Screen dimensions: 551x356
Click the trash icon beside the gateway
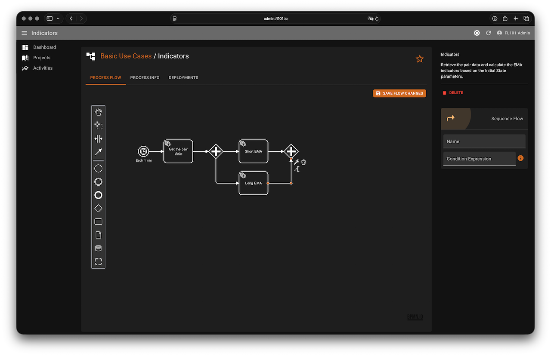[303, 162]
